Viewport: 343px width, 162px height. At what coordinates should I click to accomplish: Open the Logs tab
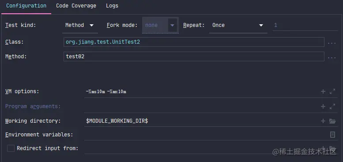pos(112,6)
